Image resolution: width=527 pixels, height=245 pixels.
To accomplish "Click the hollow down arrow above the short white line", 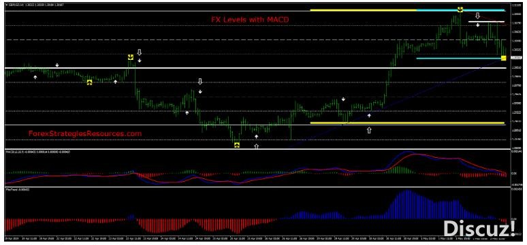I will click(477, 16).
